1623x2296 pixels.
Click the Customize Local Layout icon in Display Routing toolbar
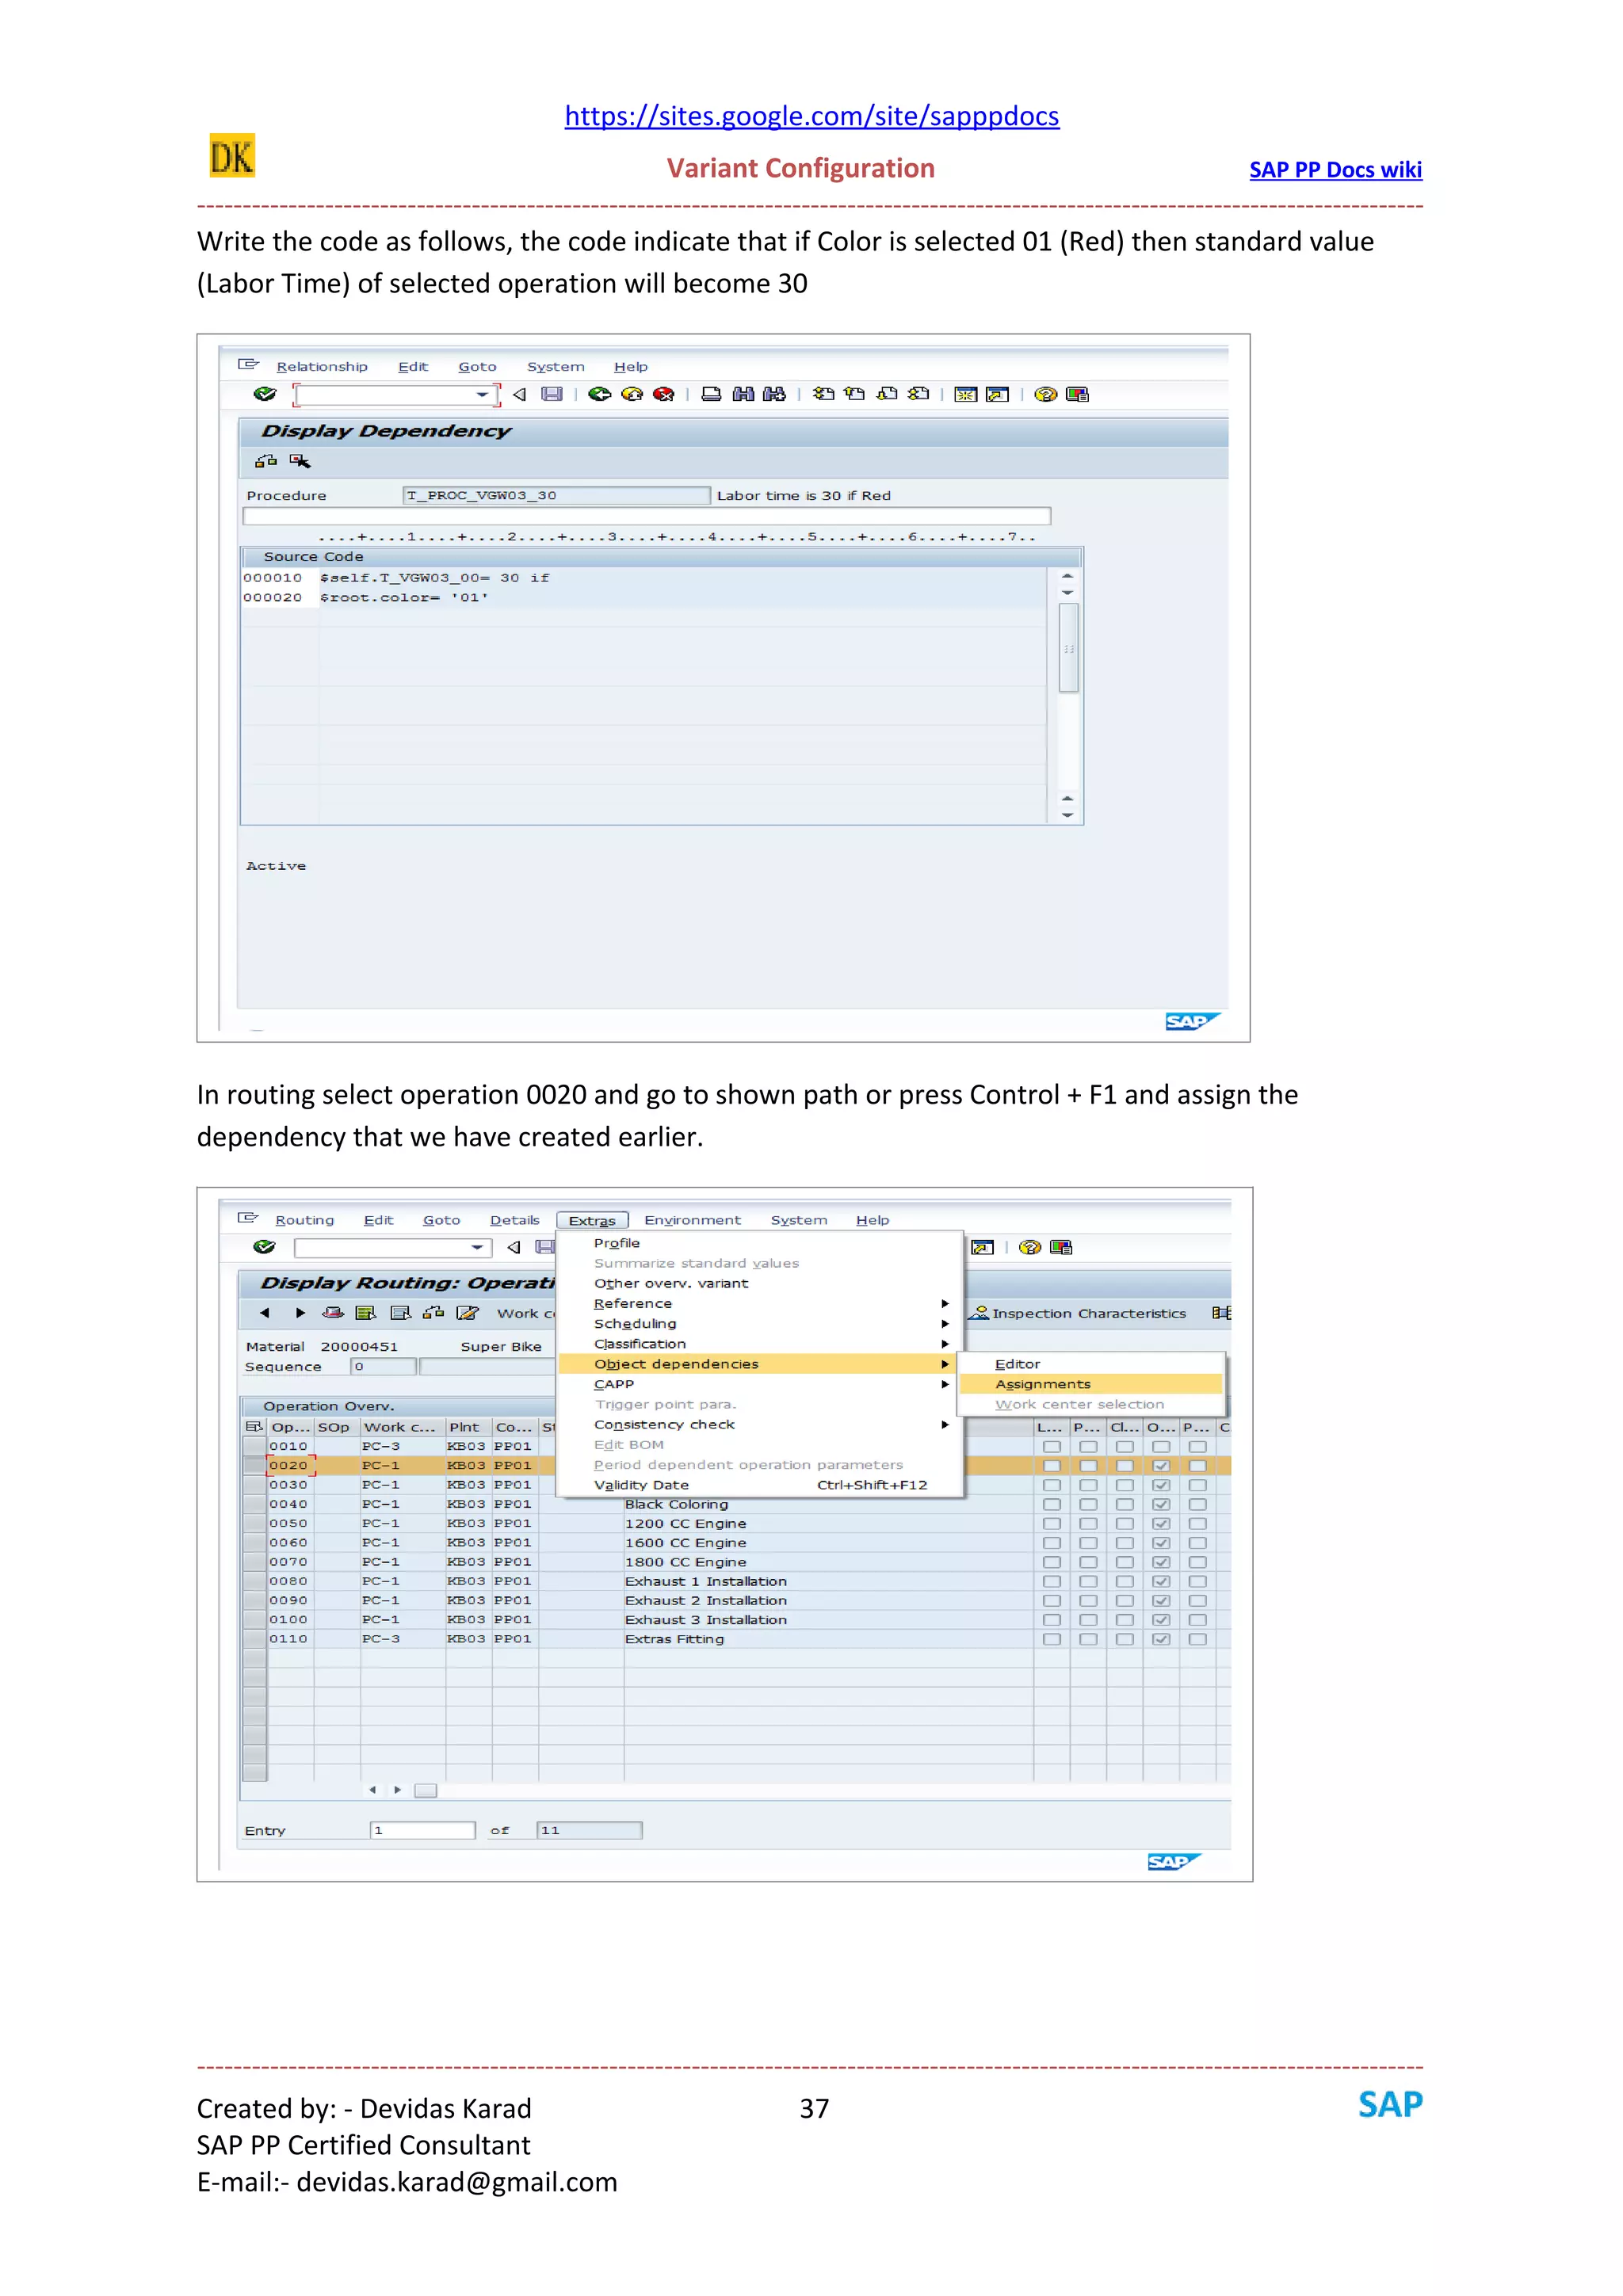[x=1061, y=1247]
